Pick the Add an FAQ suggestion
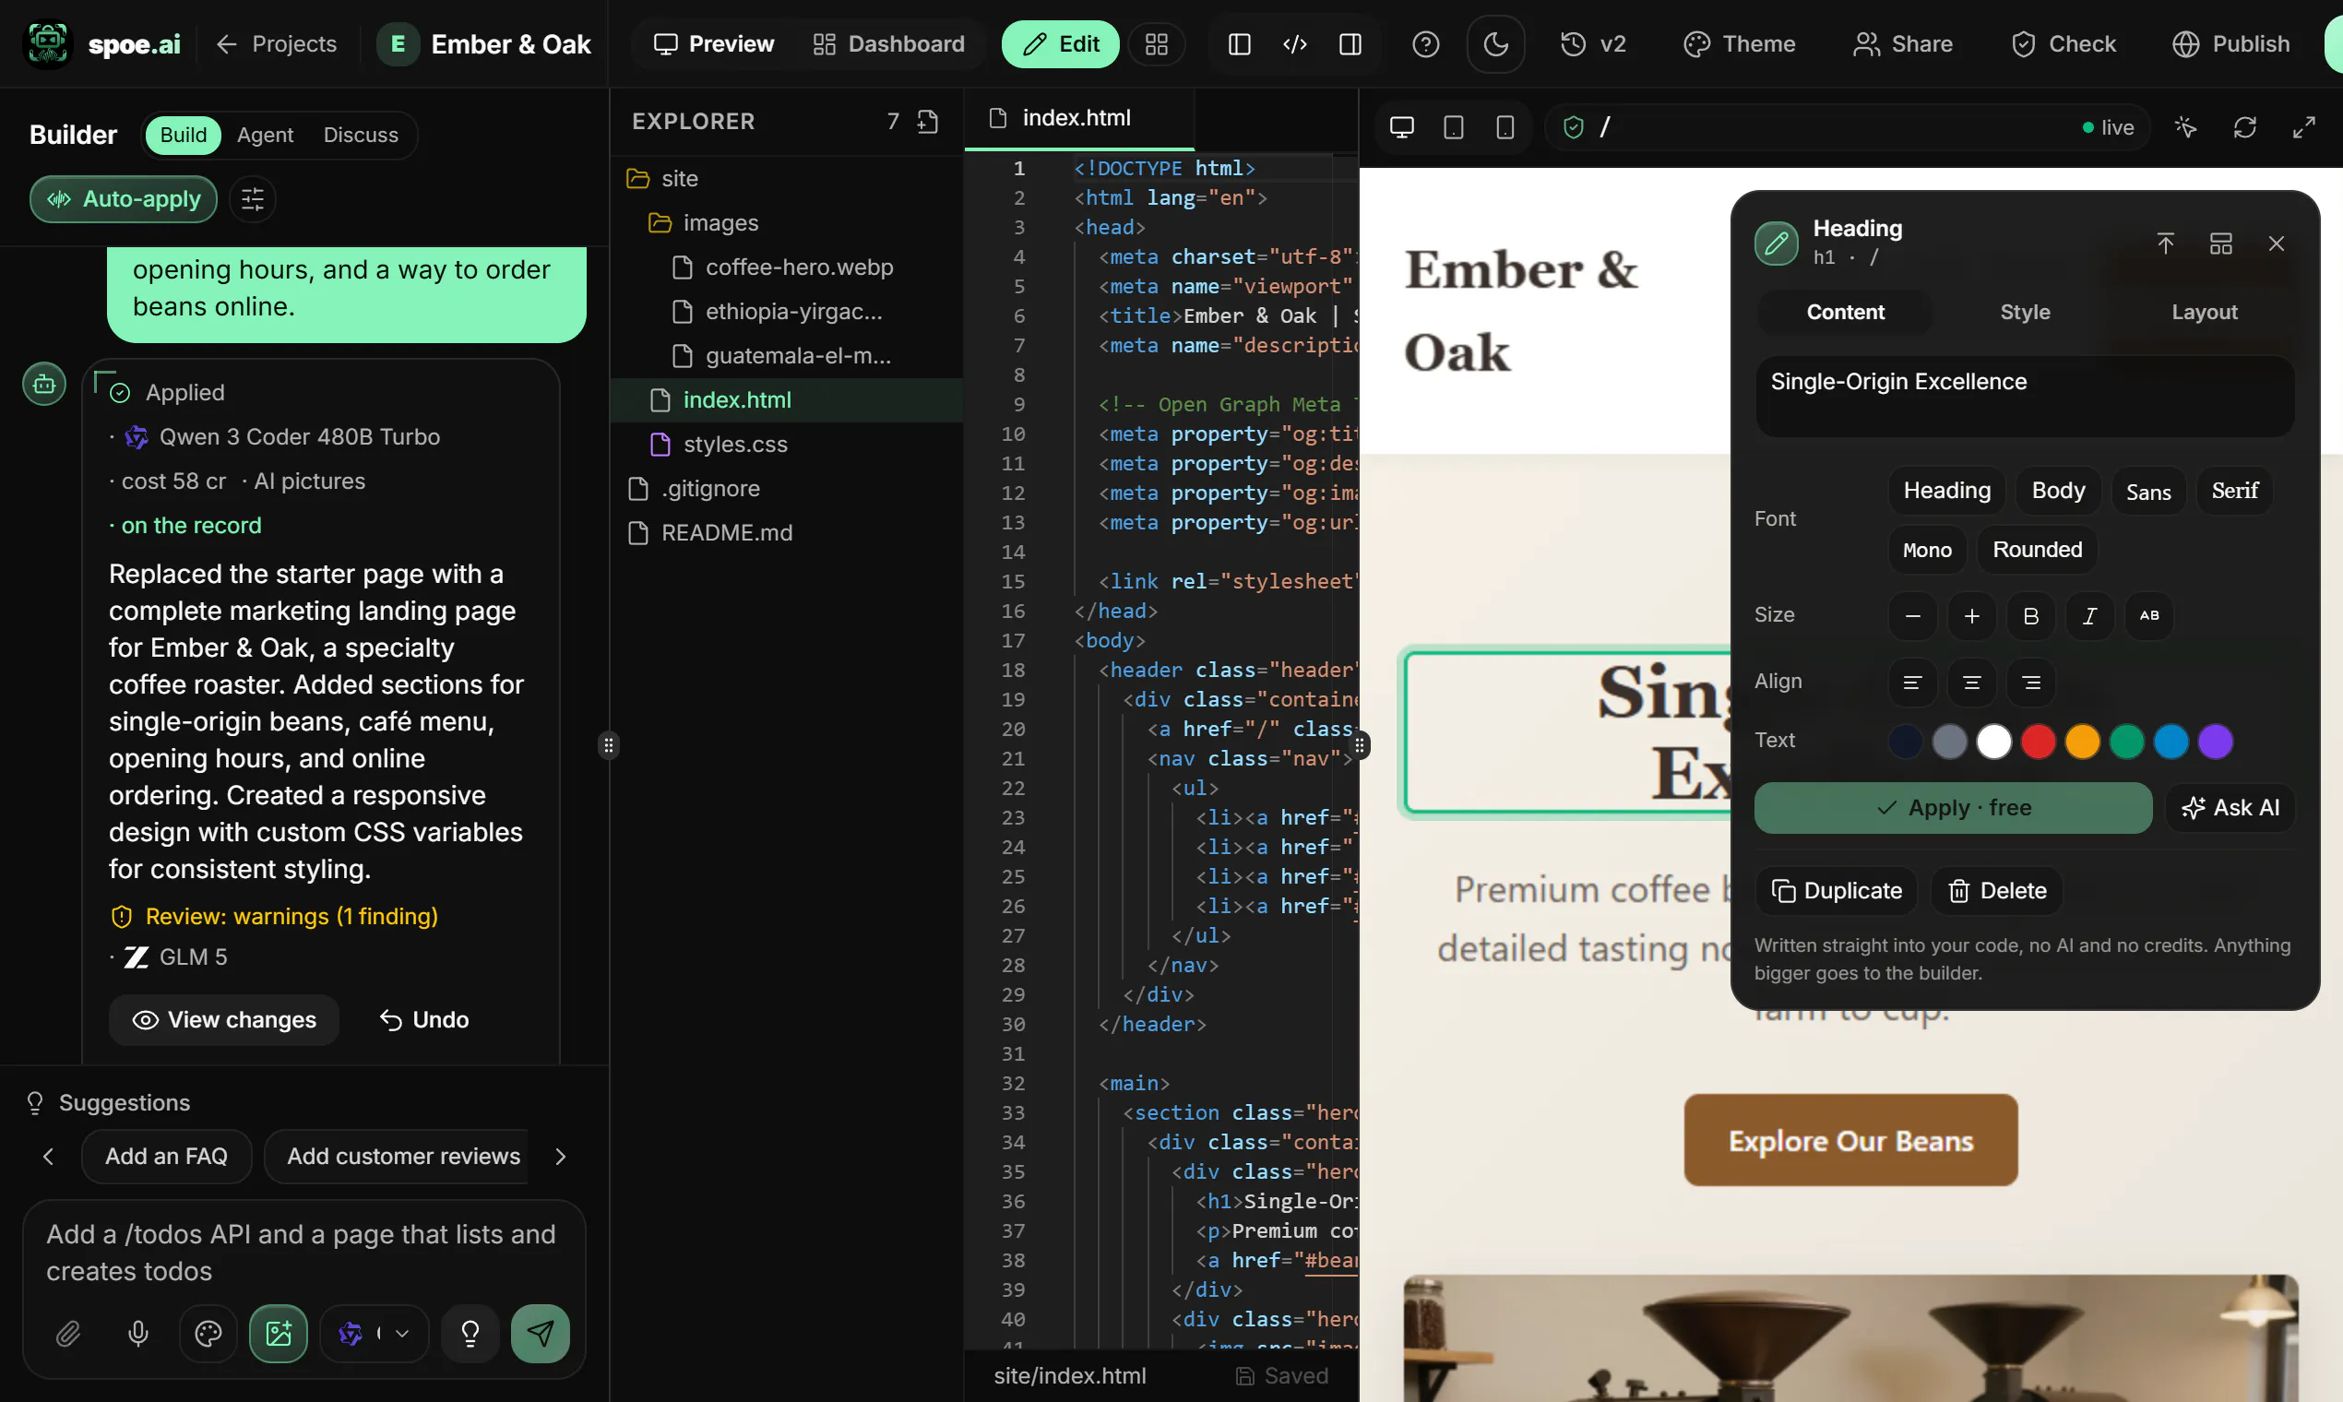 tap(166, 1157)
